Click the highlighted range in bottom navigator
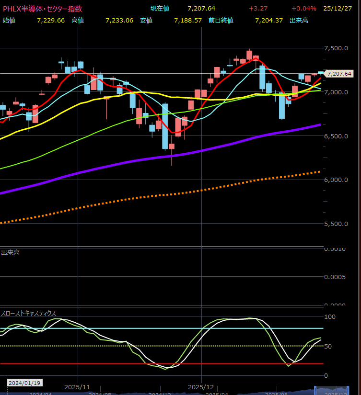This screenshot has height=395, width=361. point(332,390)
